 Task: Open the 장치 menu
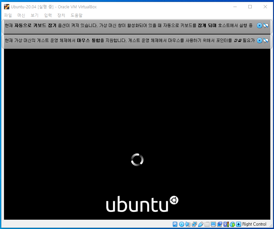pos(61,15)
